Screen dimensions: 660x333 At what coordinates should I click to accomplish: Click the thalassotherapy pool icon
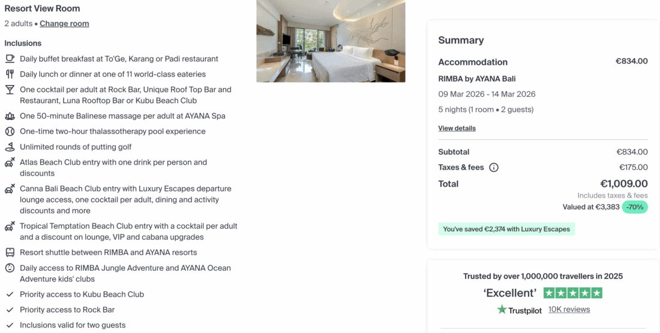click(x=10, y=131)
